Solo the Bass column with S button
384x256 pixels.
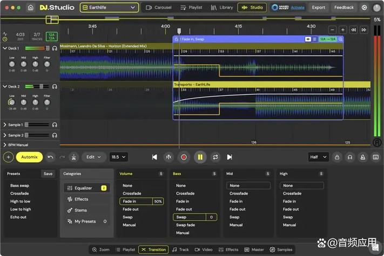click(x=214, y=174)
